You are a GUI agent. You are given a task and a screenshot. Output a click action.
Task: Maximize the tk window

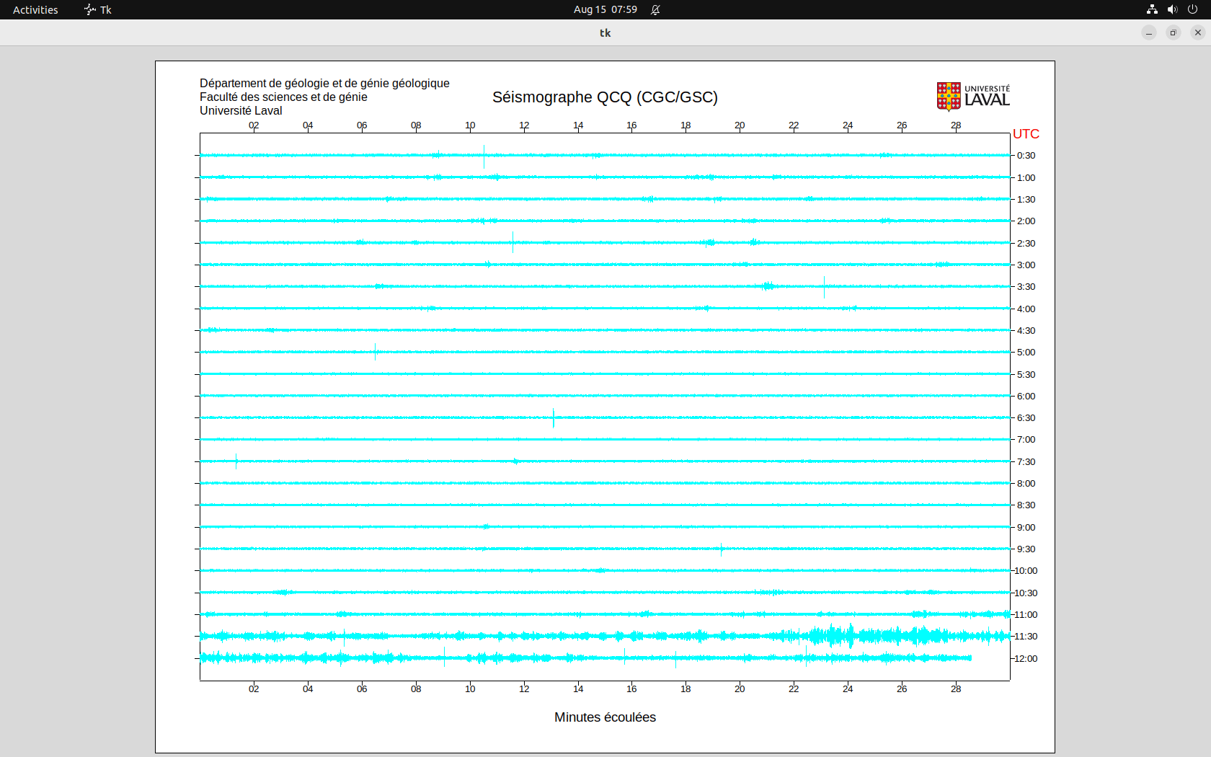click(1174, 32)
